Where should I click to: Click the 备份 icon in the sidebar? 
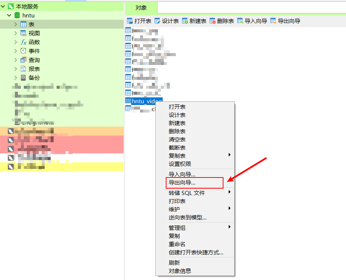(x=22, y=78)
